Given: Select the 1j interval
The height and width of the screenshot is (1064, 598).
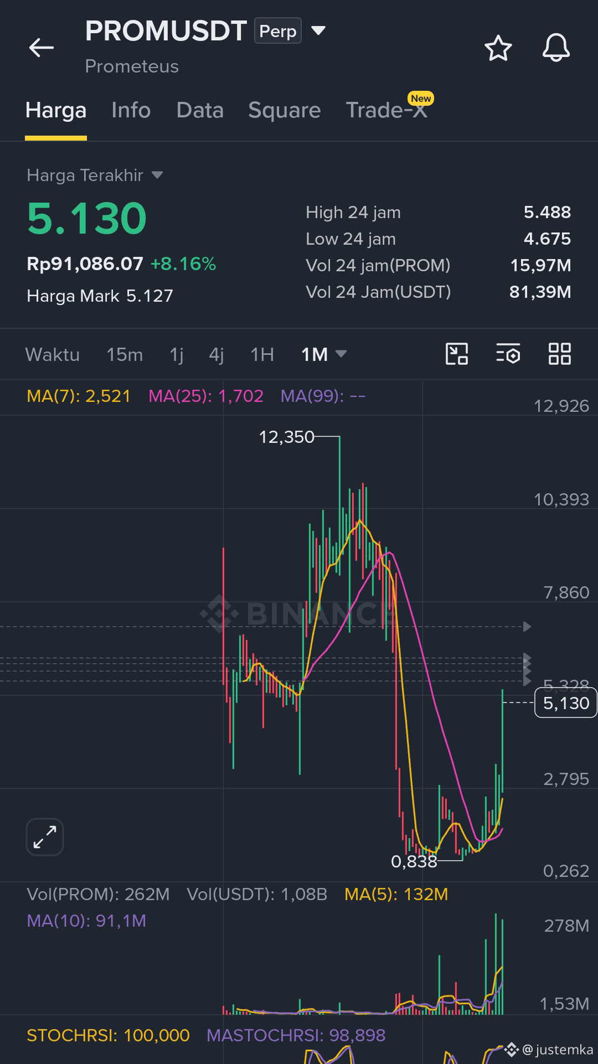Looking at the screenshot, I should click(x=177, y=354).
